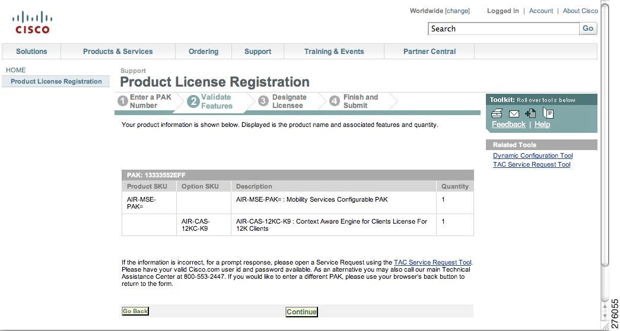Click the Worldwide change link
This screenshot has height=331, width=620.
[x=457, y=11]
